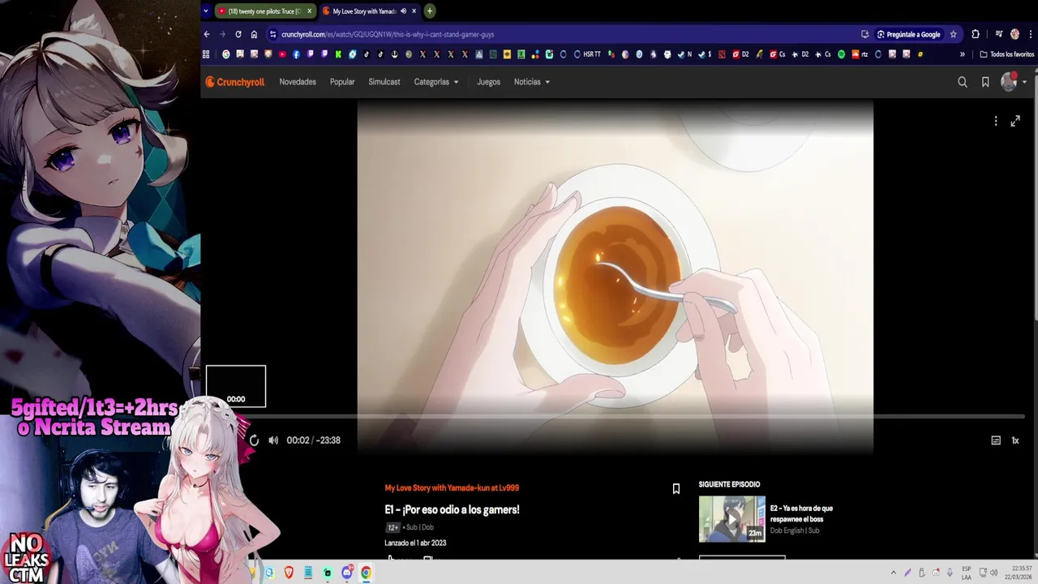Mute the video with the speaker icon
The height and width of the screenshot is (584, 1038).
coord(273,440)
